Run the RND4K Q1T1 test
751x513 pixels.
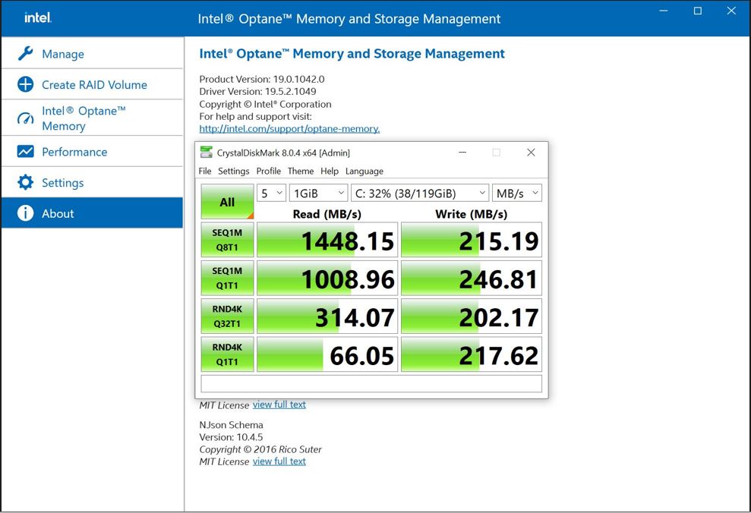click(x=226, y=354)
